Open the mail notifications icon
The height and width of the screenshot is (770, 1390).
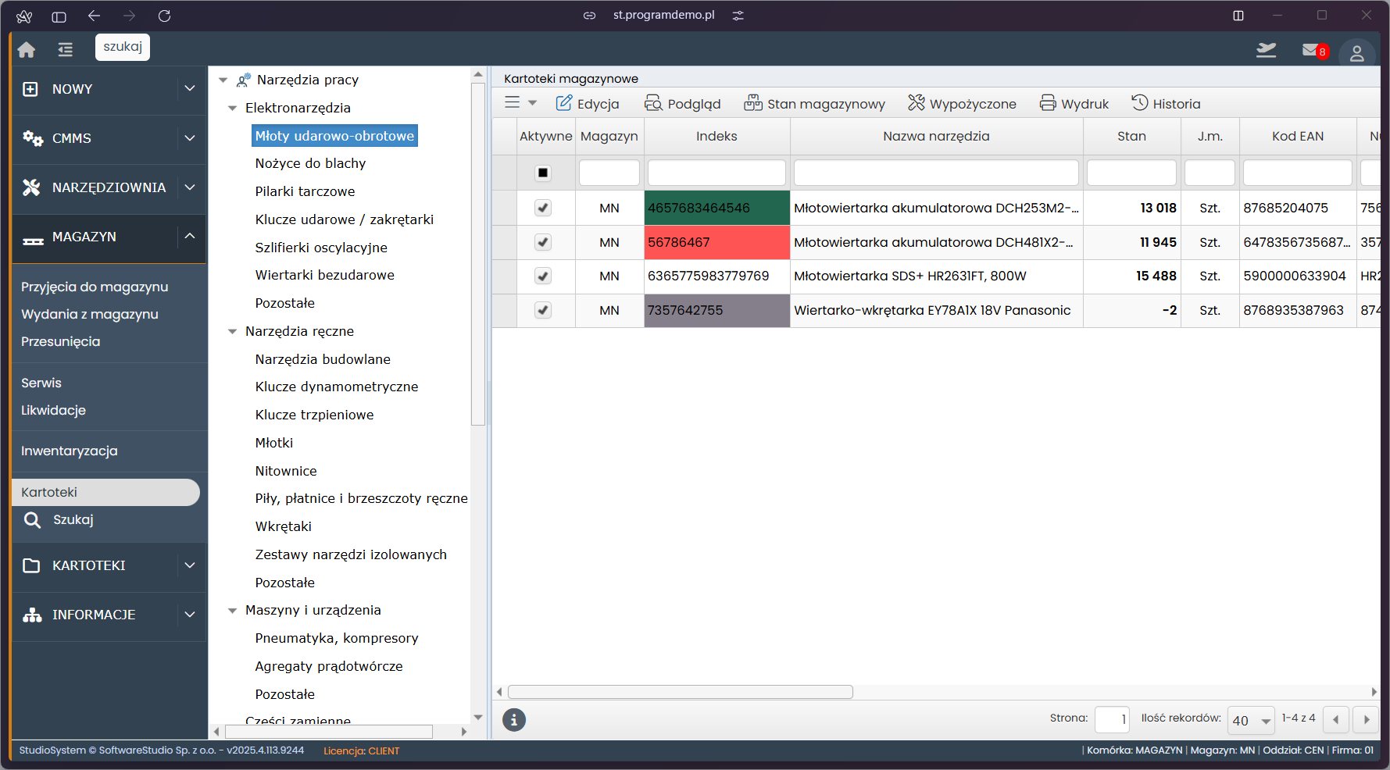[1312, 51]
